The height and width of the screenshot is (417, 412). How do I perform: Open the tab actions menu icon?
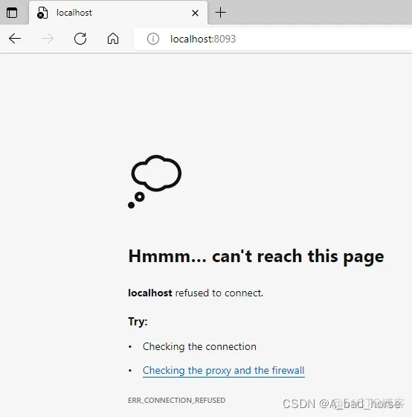tap(12, 13)
